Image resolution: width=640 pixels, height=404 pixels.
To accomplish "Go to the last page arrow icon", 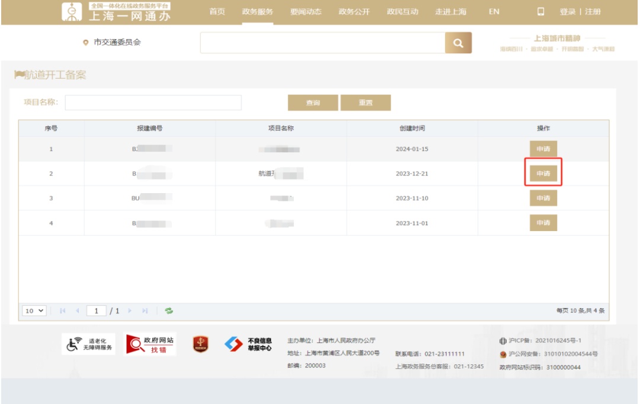I will click(145, 311).
